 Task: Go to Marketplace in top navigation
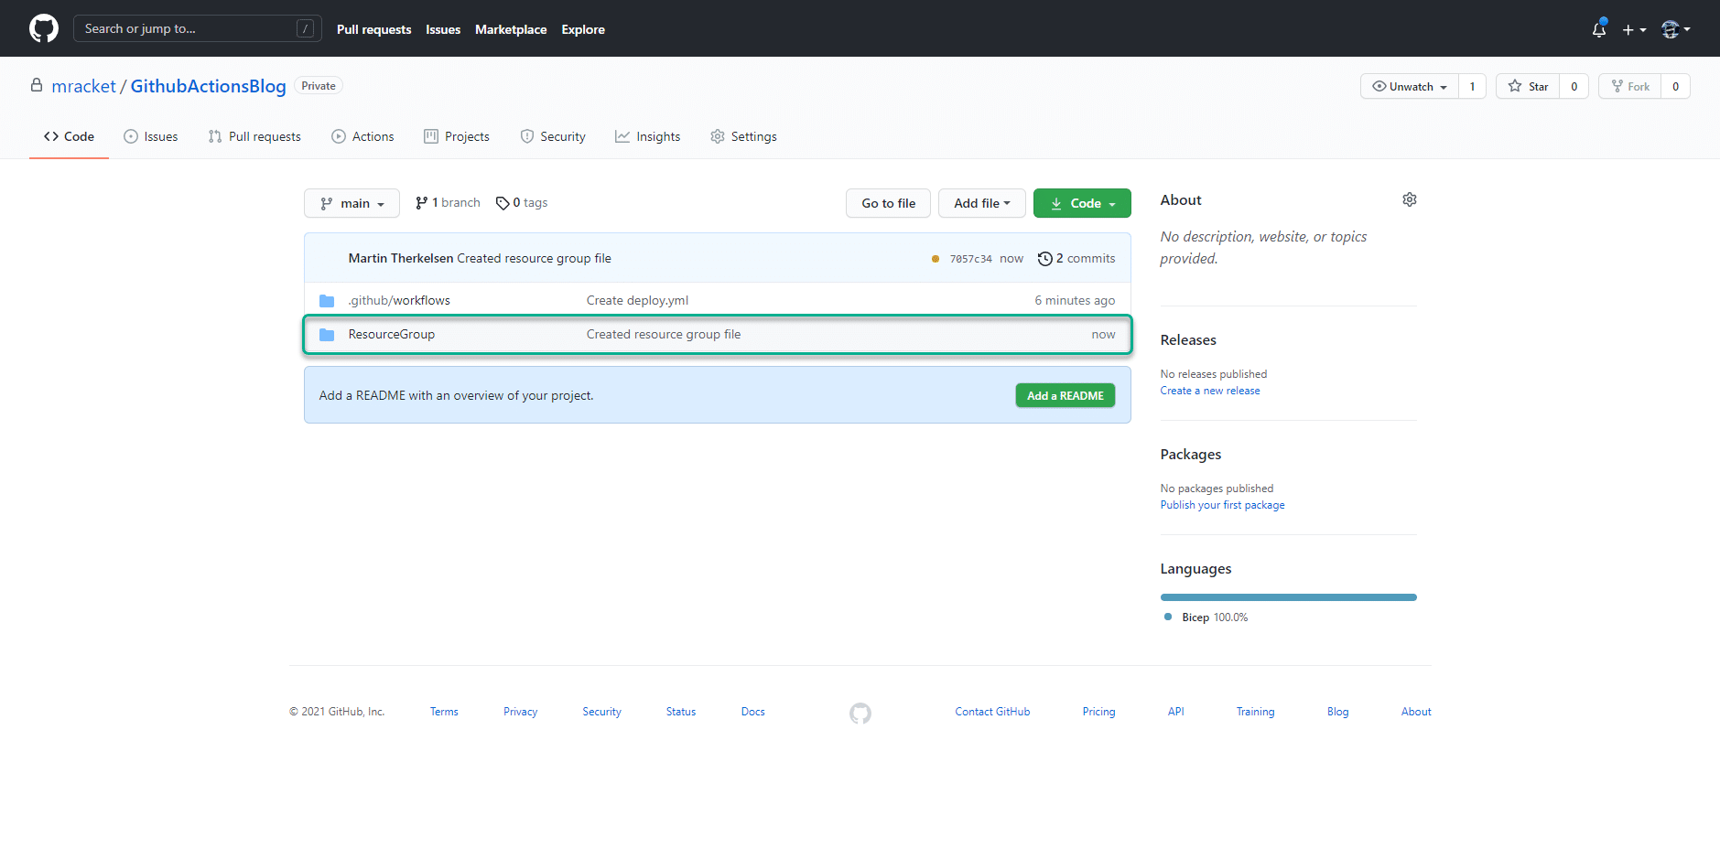point(511,29)
